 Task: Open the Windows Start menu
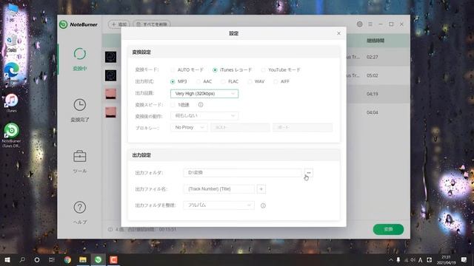(7, 259)
